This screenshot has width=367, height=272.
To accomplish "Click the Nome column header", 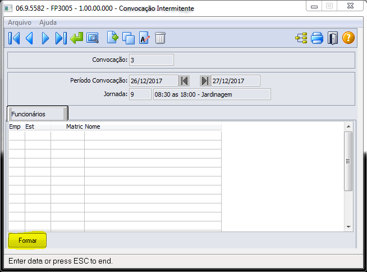I will coord(153,126).
